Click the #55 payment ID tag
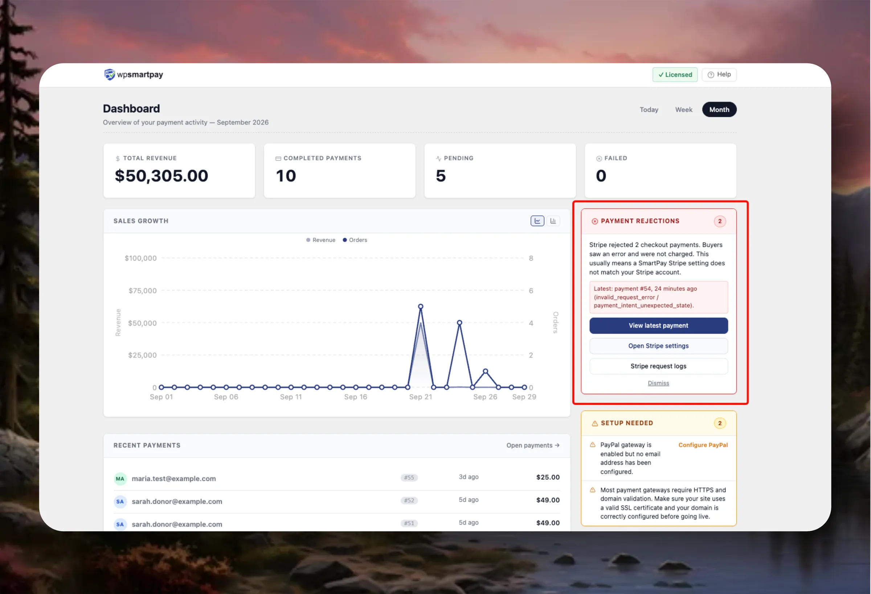Screen dimensions: 871x594 pyautogui.click(x=409, y=478)
